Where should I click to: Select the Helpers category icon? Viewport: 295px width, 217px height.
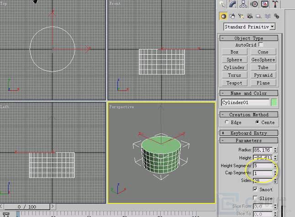click(258, 16)
